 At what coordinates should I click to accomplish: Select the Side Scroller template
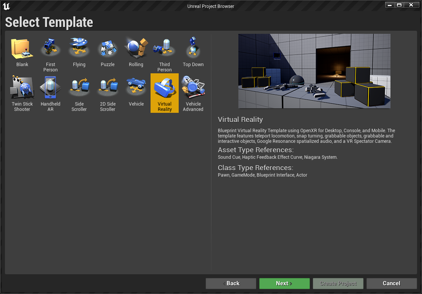(x=79, y=93)
